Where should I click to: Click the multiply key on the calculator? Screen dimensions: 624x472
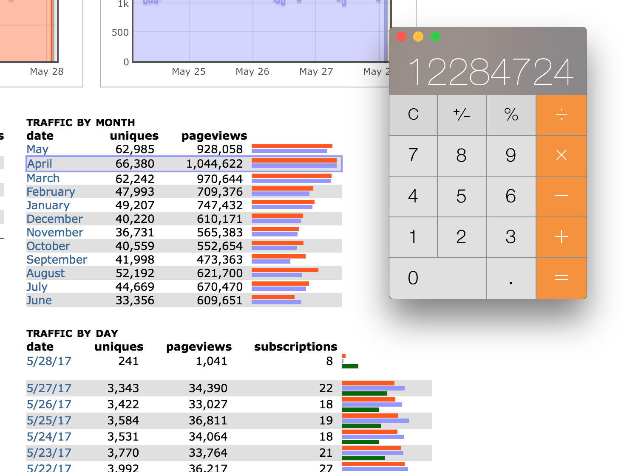point(562,155)
